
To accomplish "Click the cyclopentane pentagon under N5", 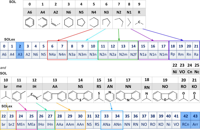I will coord(81,22).
